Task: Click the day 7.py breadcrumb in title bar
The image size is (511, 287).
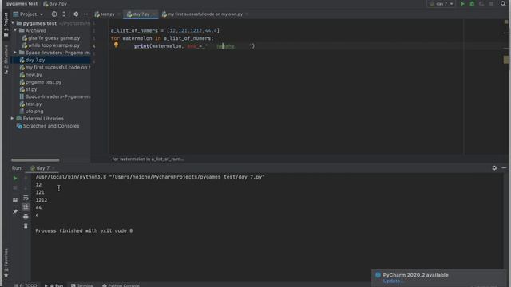Action: (55, 4)
